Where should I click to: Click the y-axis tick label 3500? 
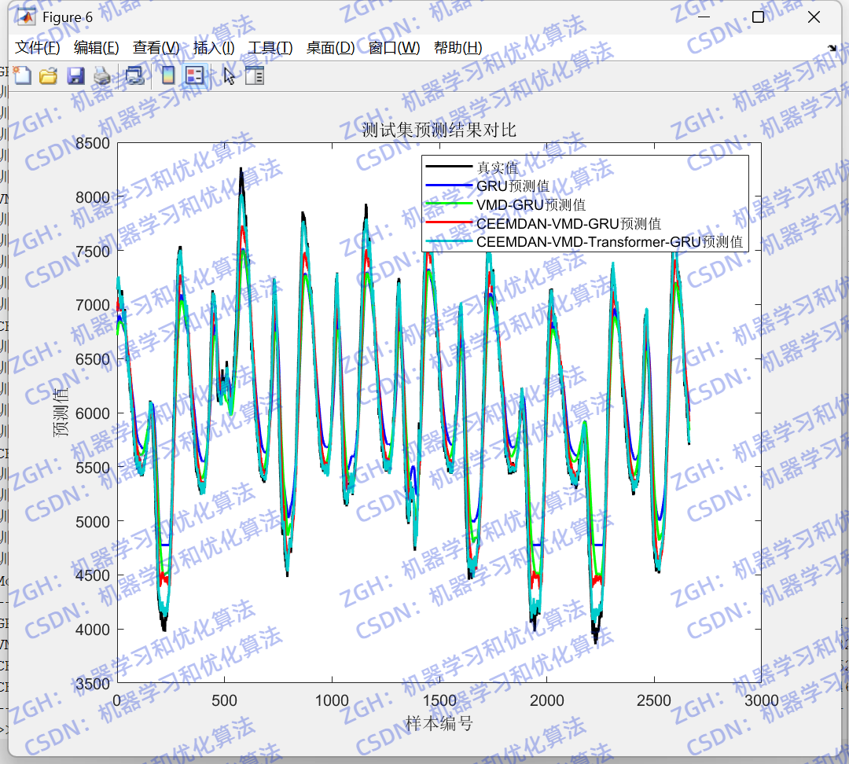[93, 684]
